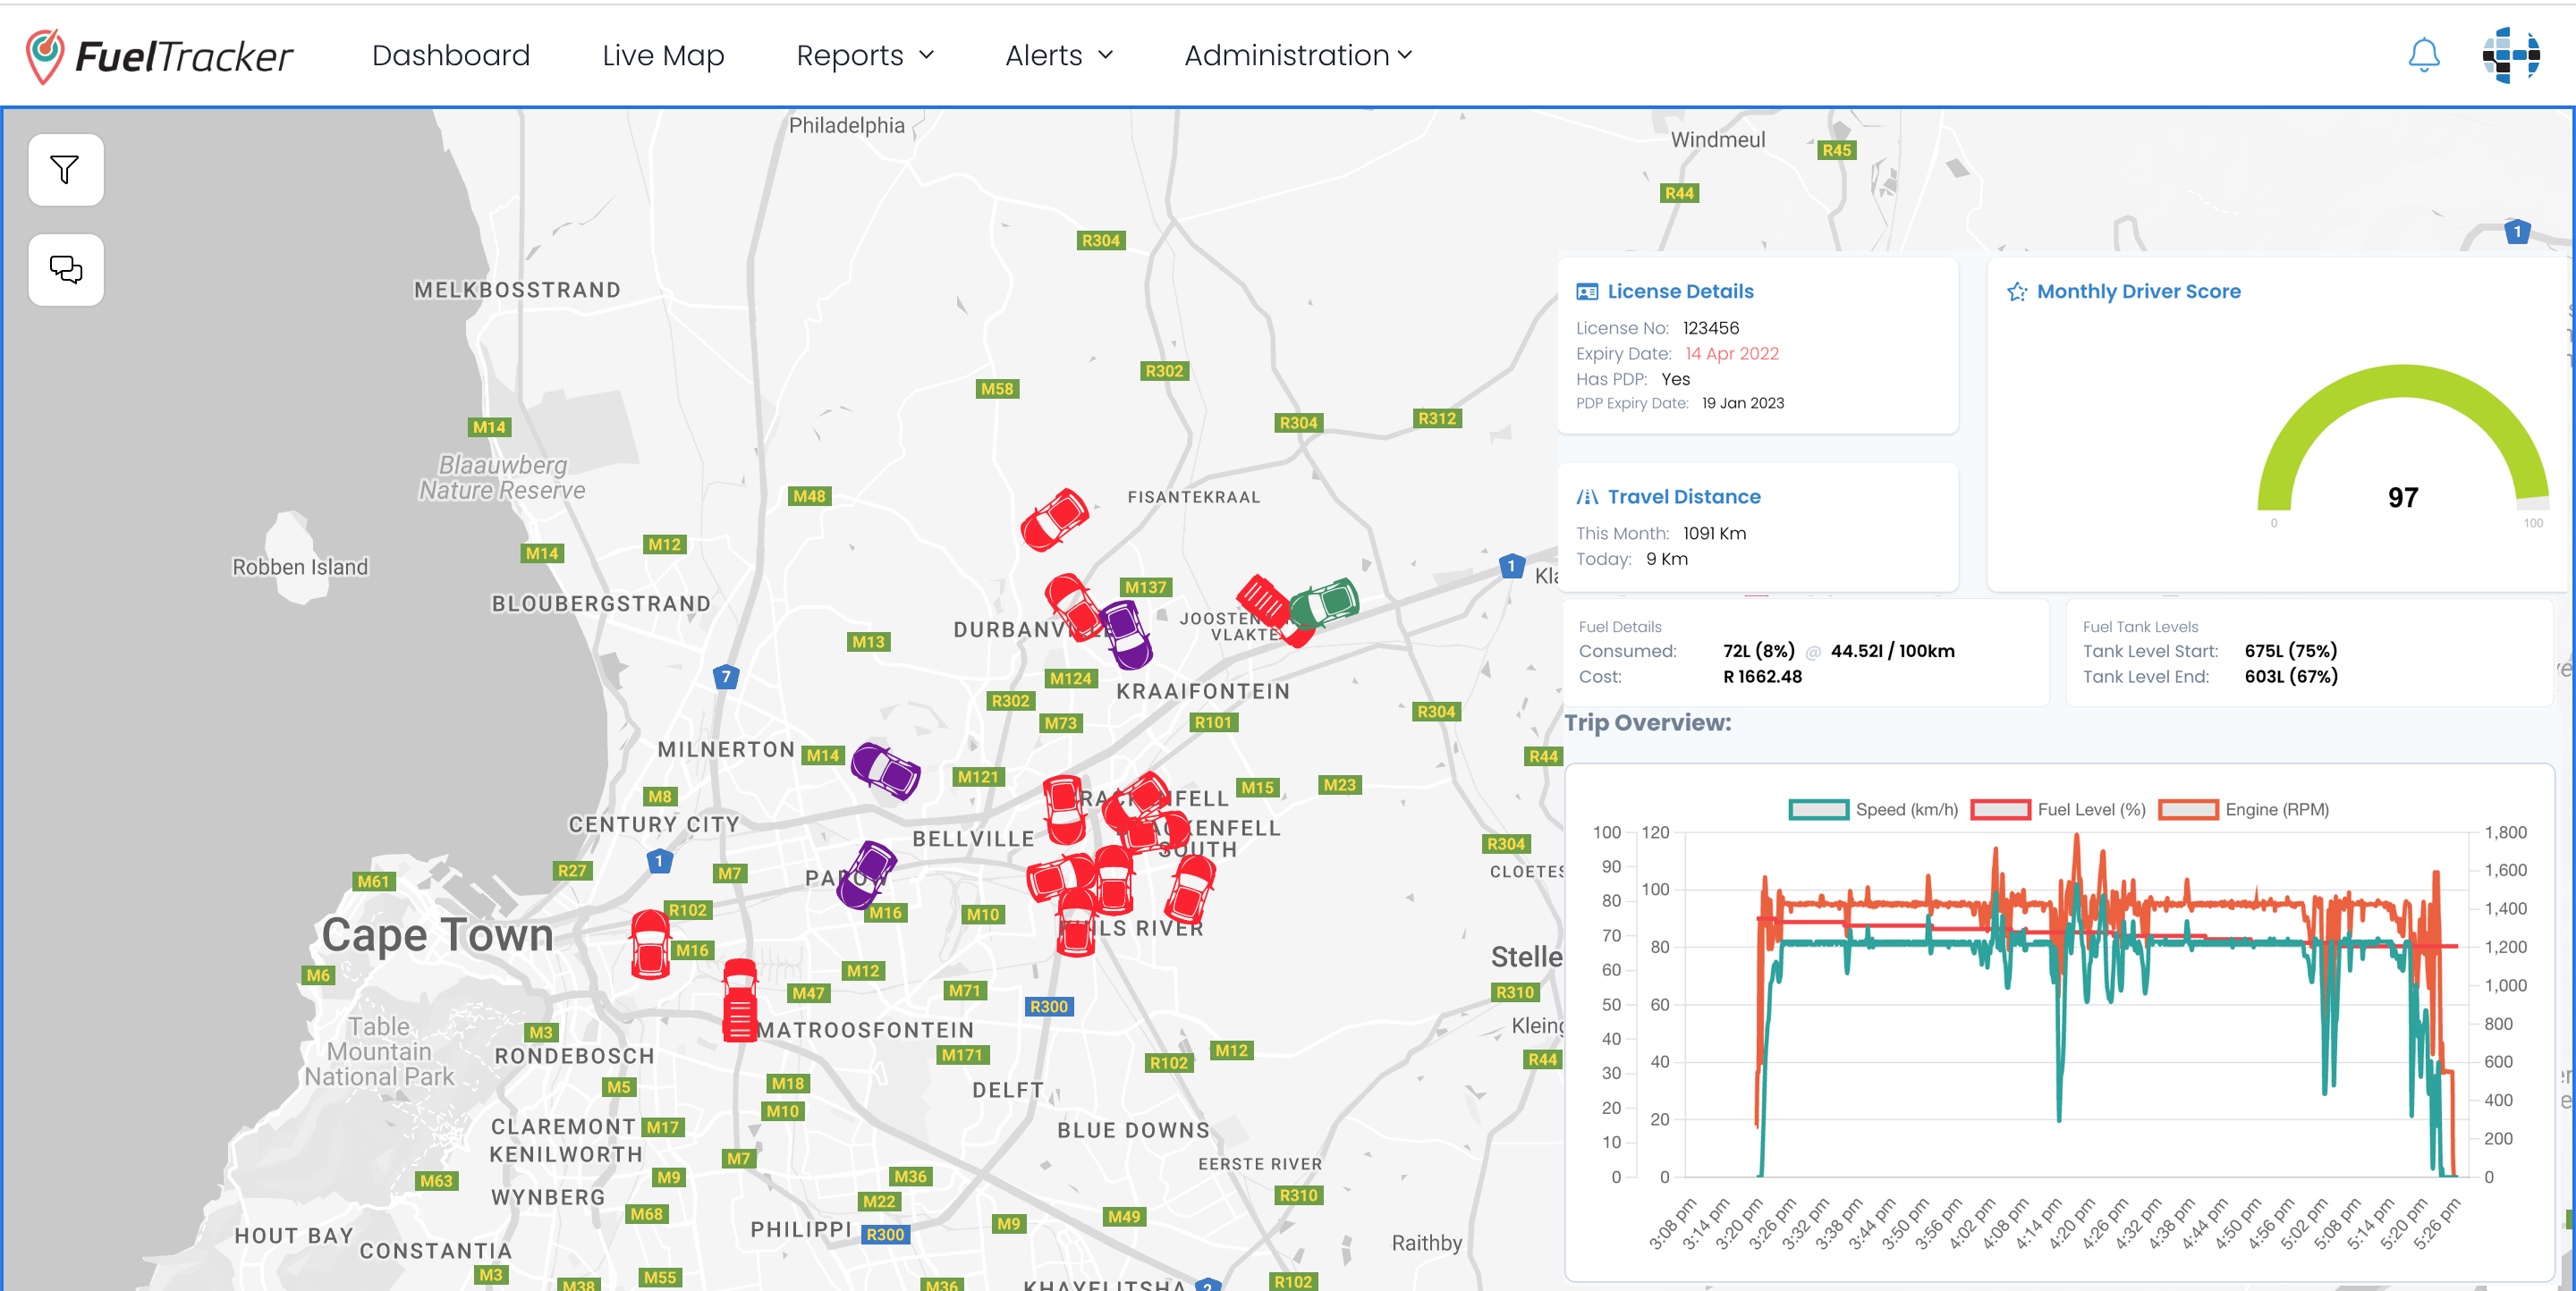Click the notifications bell icon
The height and width of the screenshot is (1291, 2576).
(2424, 55)
